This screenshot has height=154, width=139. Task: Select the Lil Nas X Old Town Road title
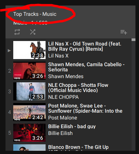[85, 46]
